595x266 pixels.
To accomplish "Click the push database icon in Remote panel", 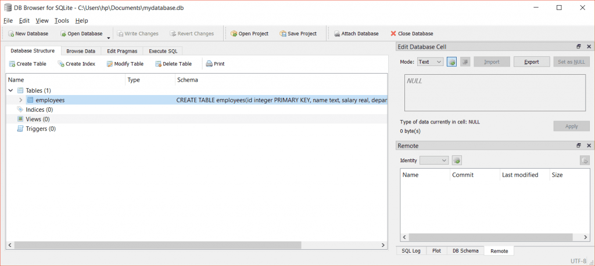I will coord(585,161).
